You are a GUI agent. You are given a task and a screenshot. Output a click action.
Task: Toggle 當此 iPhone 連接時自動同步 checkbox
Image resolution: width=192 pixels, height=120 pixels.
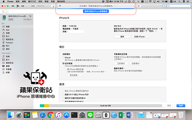point(63,91)
